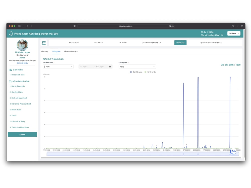
Task: Click the translate icon in address bar
Action: coord(170,26)
